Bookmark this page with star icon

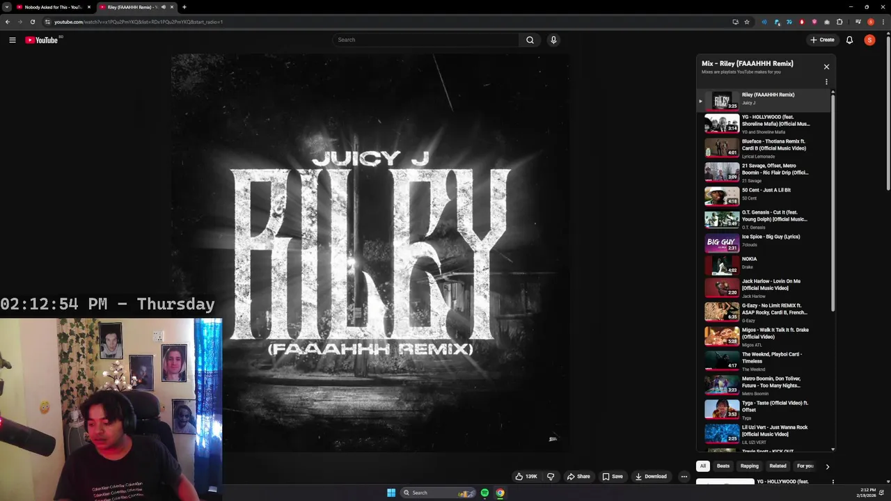point(747,22)
